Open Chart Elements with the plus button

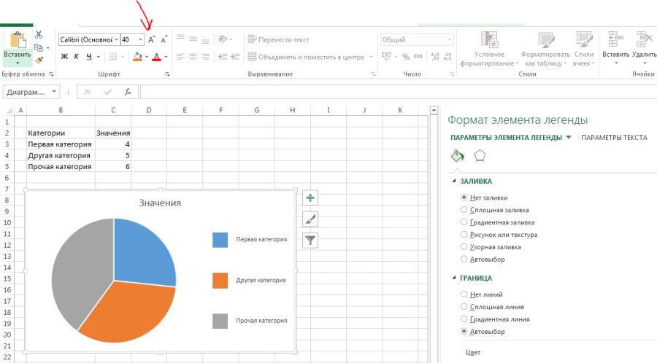point(310,198)
